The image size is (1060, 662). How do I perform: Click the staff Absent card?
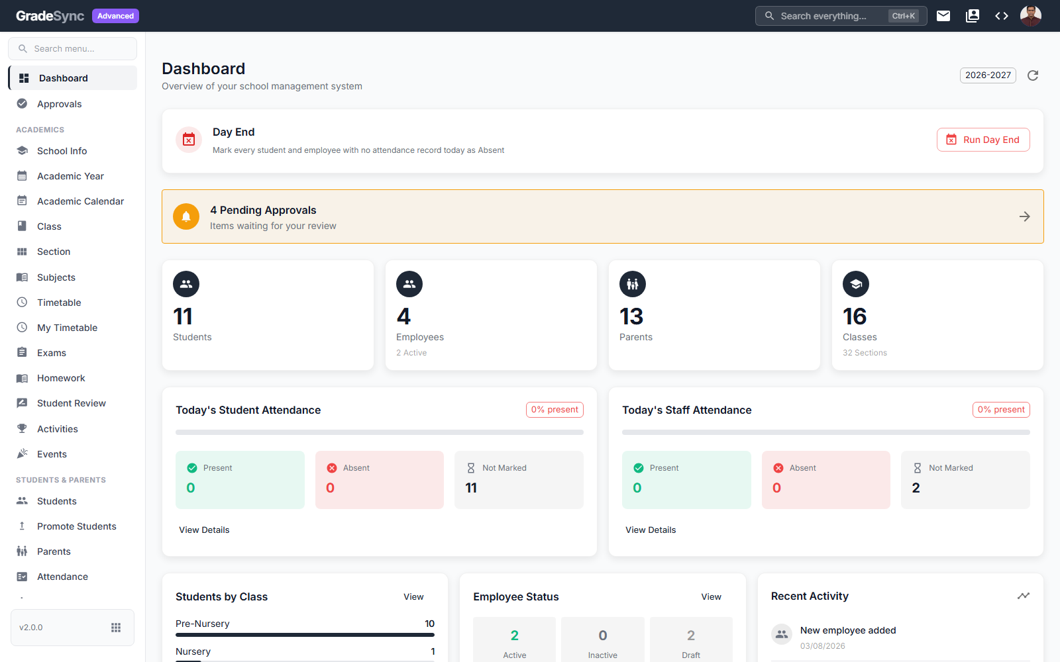coord(826,480)
